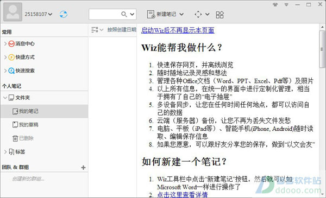
Task: Click the 新建笔记 new note button
Action: (161, 14)
